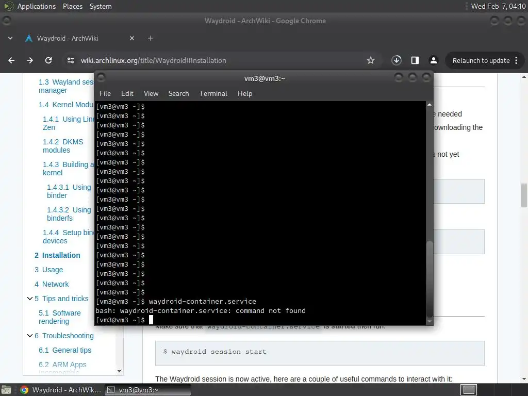This screenshot has height=396, width=528.
Task: Open Chrome downloads icon
Action: (x=397, y=60)
